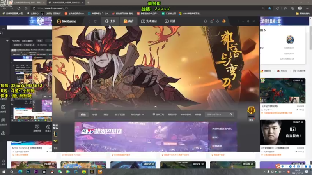This screenshot has width=312, height=175.
Task: Click the orange WeGame user avatar
Action: 224,21
